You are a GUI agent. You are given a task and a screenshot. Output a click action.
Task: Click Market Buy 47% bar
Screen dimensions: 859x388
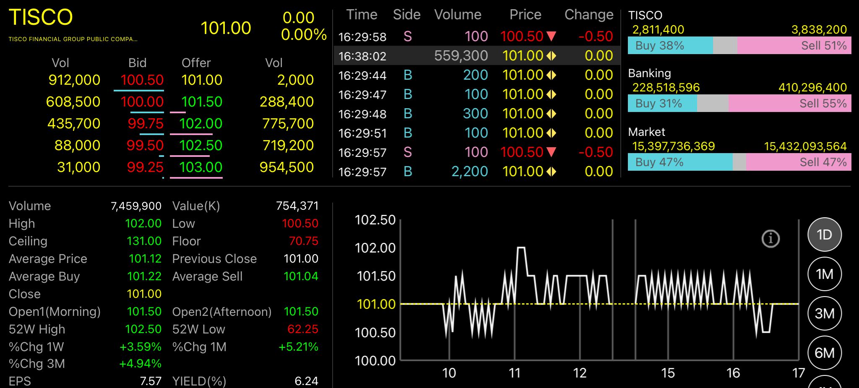tap(680, 162)
